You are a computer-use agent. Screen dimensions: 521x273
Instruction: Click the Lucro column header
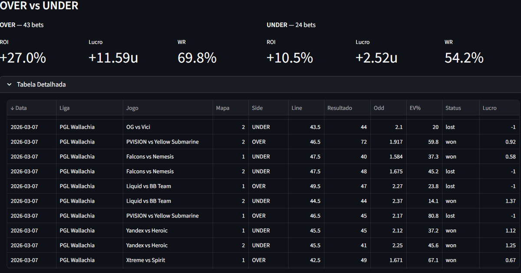coord(499,108)
